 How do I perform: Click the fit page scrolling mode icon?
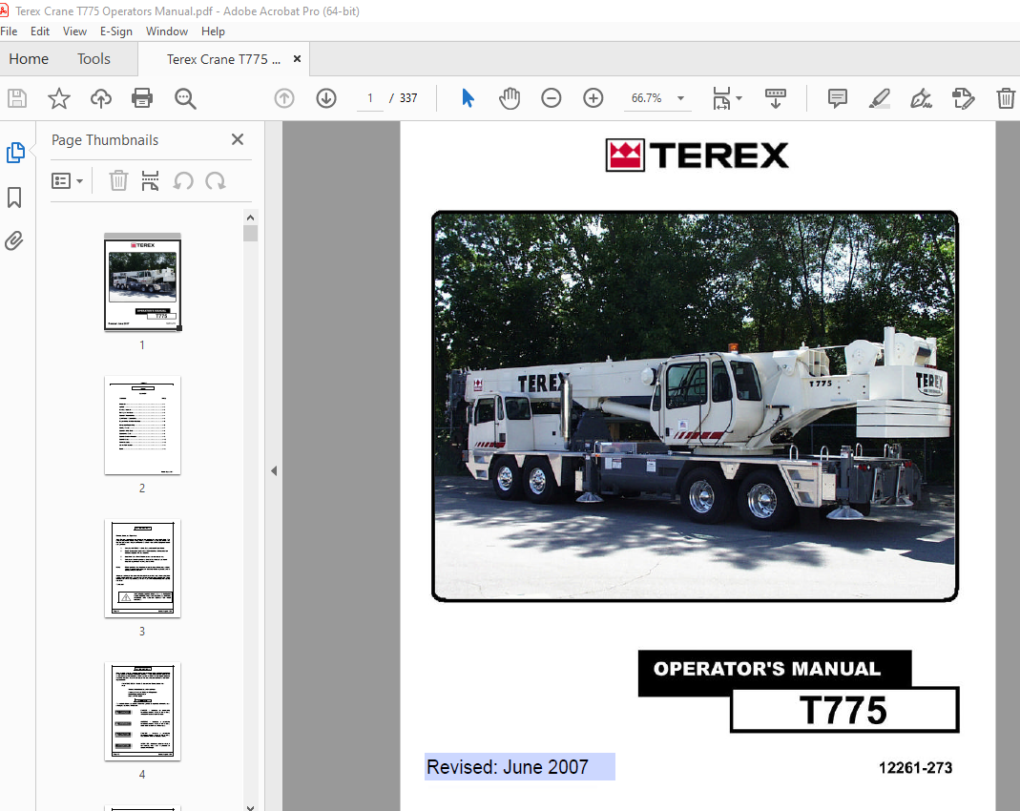tap(721, 98)
